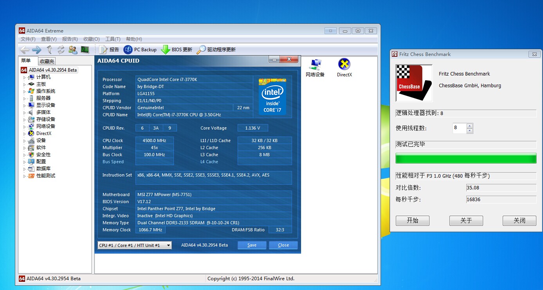This screenshot has width=543, height=290.
Task: Select 主板 in the sidebar tree
Action: coord(37,84)
